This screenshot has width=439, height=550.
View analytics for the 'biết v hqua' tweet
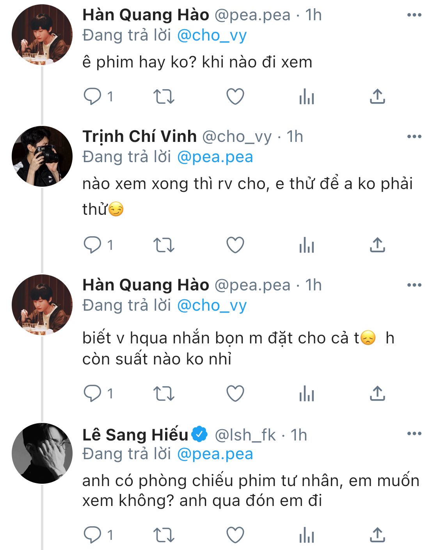tap(307, 393)
